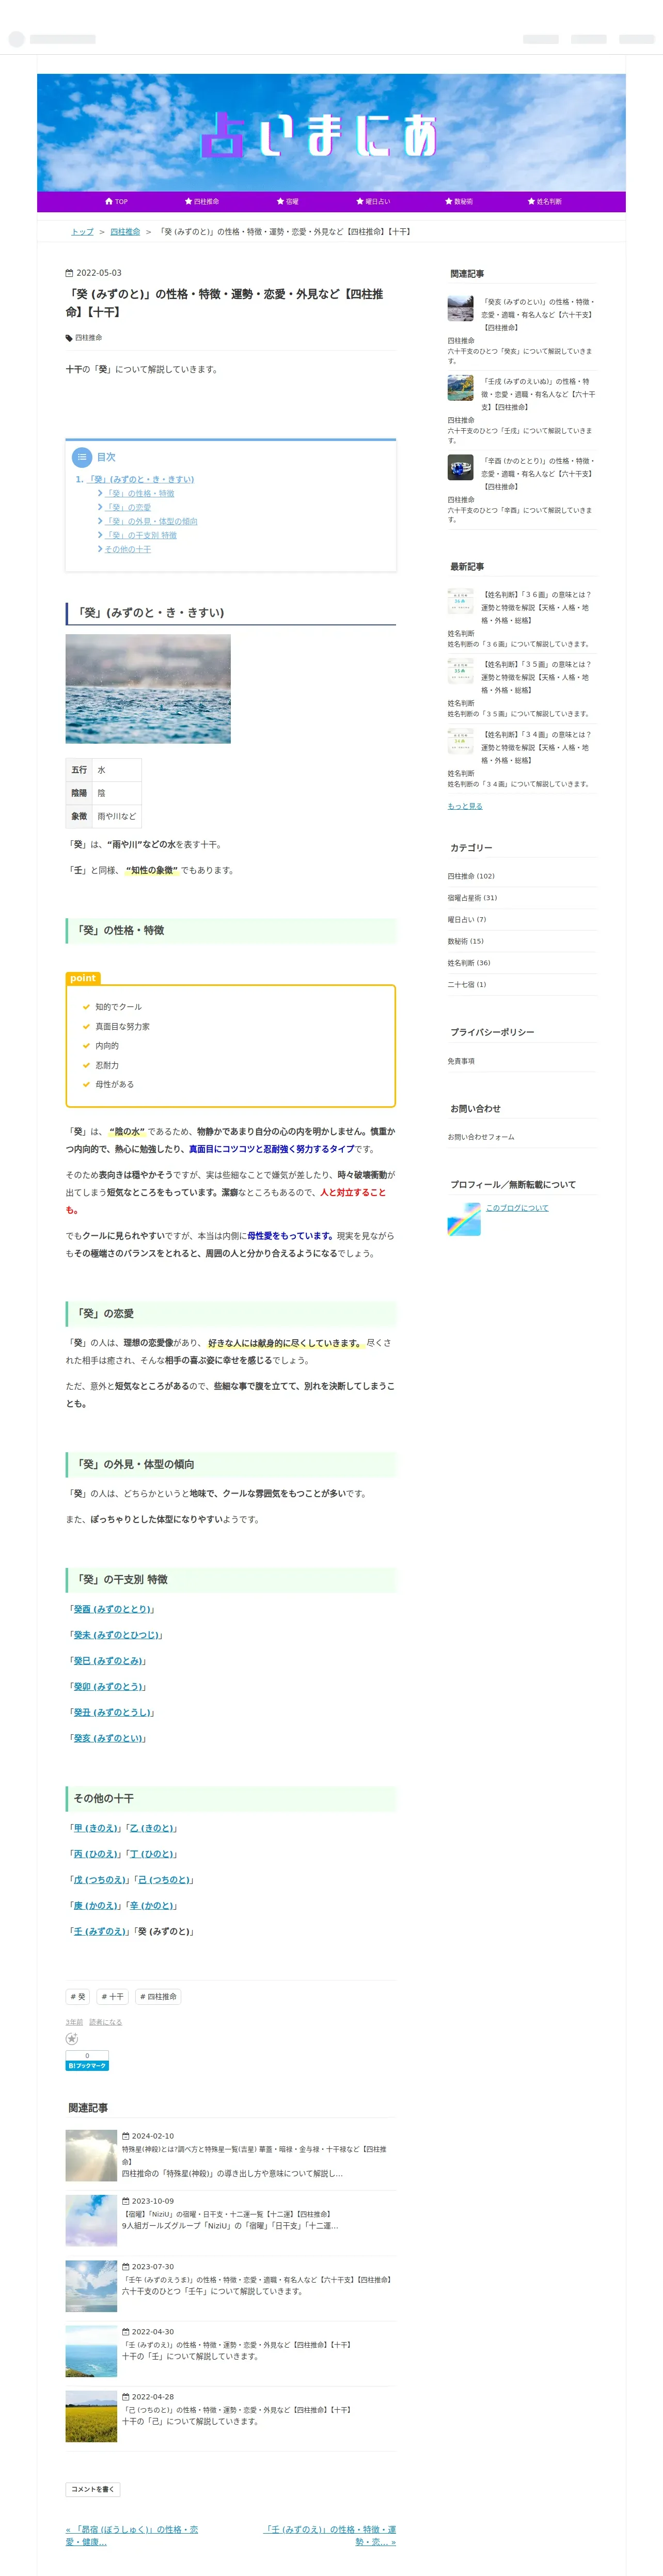Click the 四柱推命 breadcrumb link
The height and width of the screenshot is (2576, 663).
125,232
